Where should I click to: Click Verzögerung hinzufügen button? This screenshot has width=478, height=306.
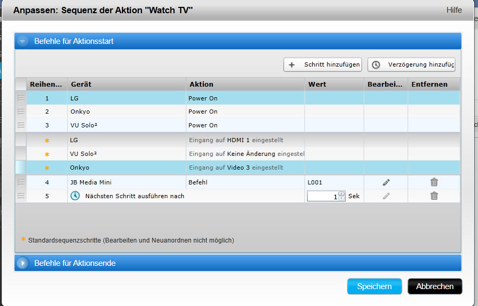point(411,64)
